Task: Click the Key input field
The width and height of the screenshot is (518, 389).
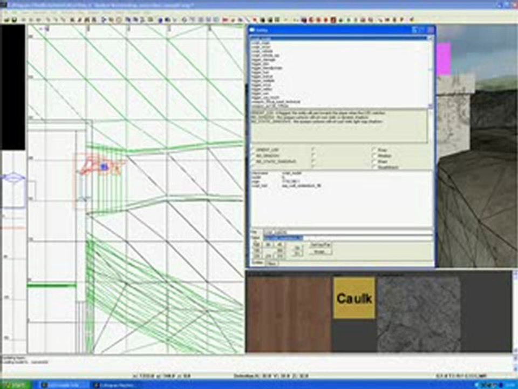Action: click(x=347, y=232)
